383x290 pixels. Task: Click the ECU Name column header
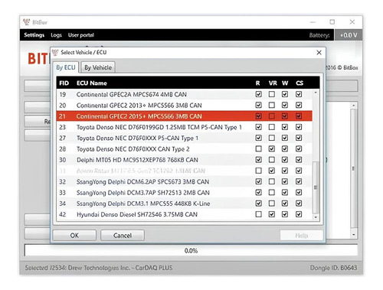tap(92, 83)
